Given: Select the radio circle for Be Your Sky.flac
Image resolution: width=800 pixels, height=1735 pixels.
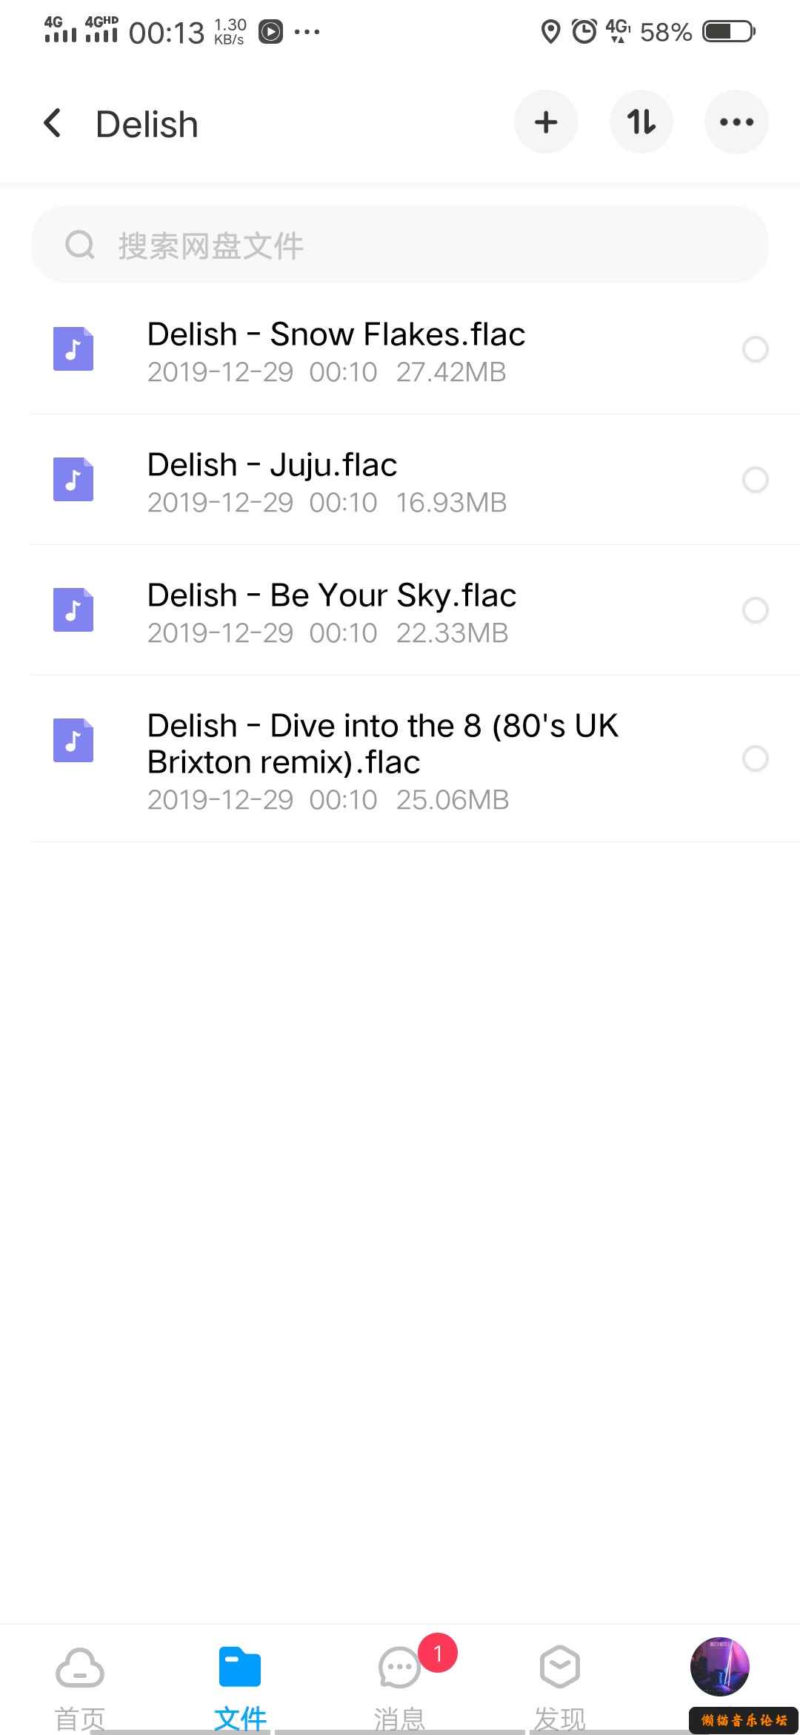Looking at the screenshot, I should click(756, 610).
